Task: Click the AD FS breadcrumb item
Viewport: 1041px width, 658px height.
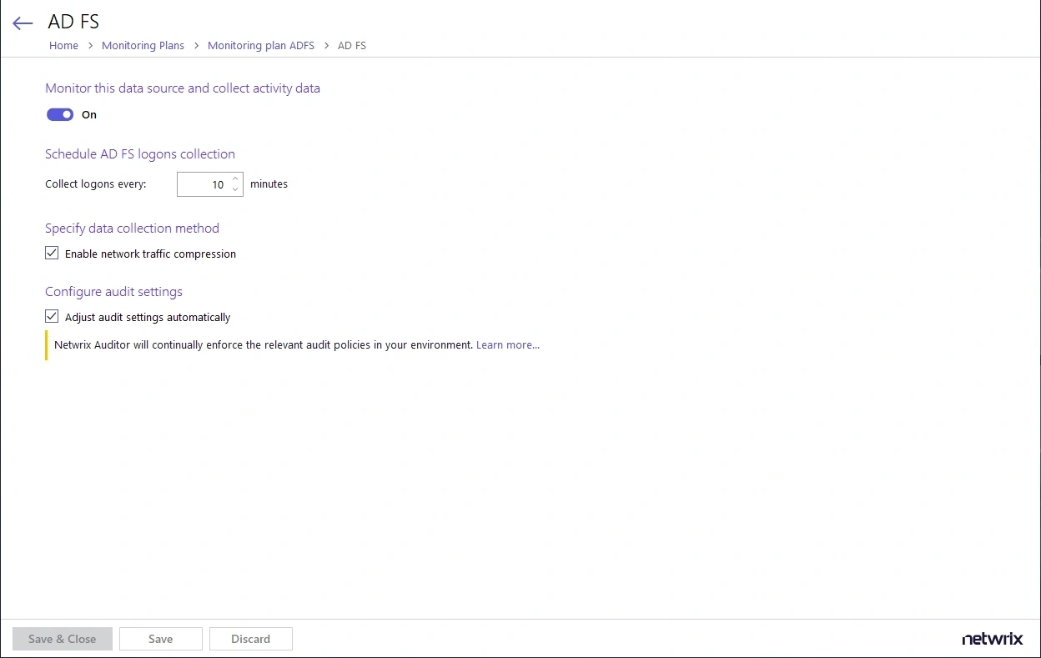Action: click(351, 46)
